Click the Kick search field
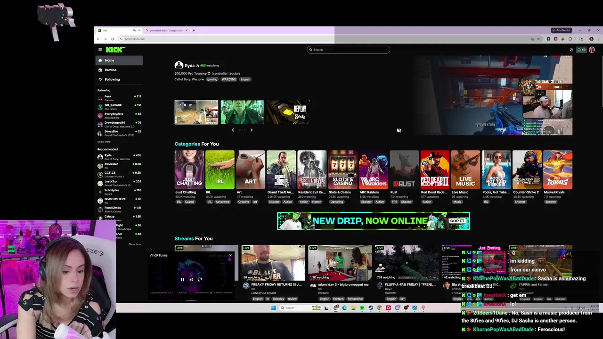Image resolution: width=603 pixels, height=339 pixels. tap(348, 49)
